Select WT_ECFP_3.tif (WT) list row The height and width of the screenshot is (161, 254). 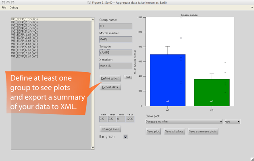coord(51,41)
